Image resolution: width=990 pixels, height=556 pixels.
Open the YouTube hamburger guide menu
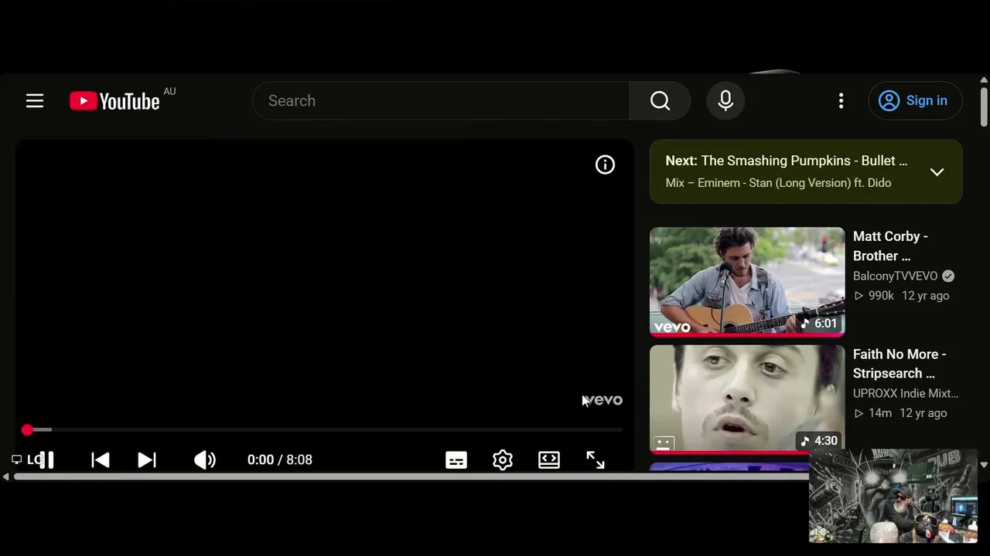[35, 101]
